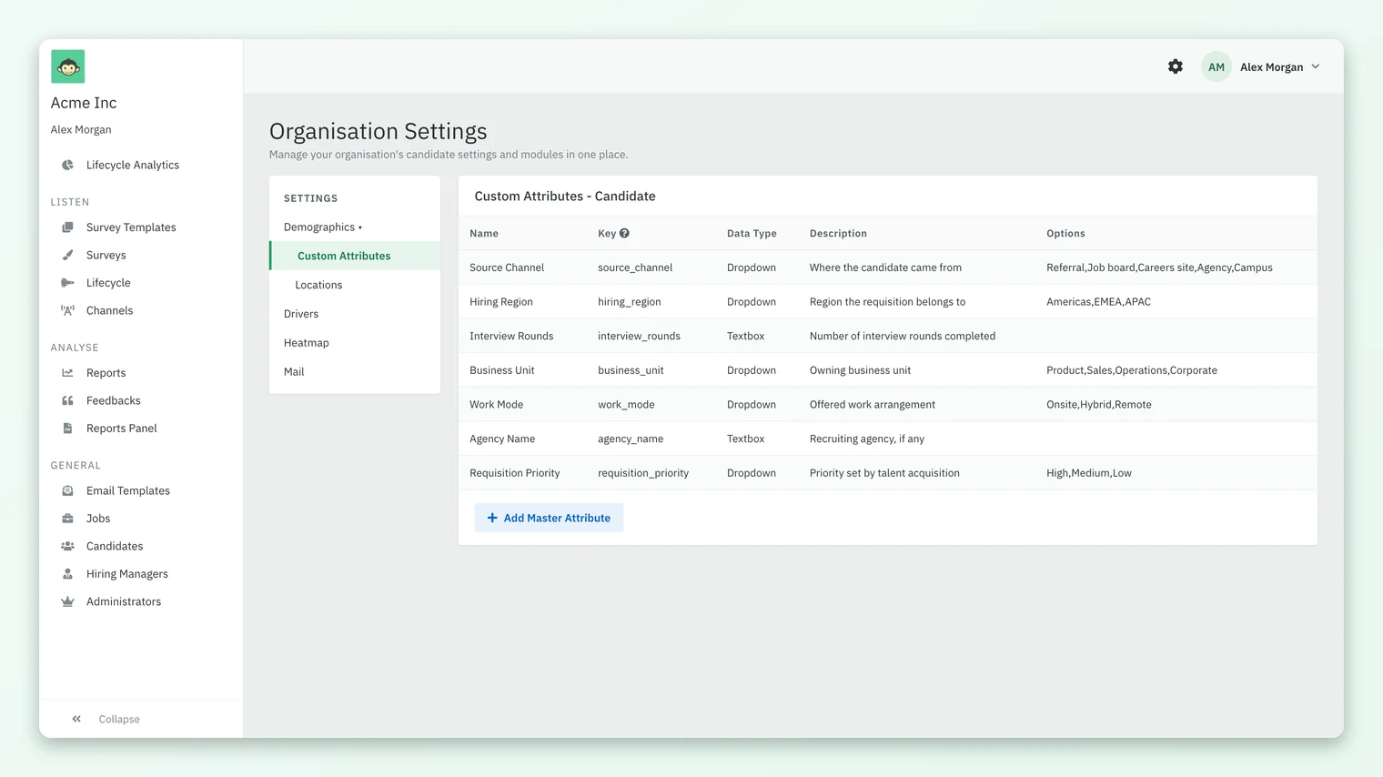The width and height of the screenshot is (1383, 777).
Task: Click the Onsite,Hybrid,Remote options cell
Action: [x=1099, y=405]
